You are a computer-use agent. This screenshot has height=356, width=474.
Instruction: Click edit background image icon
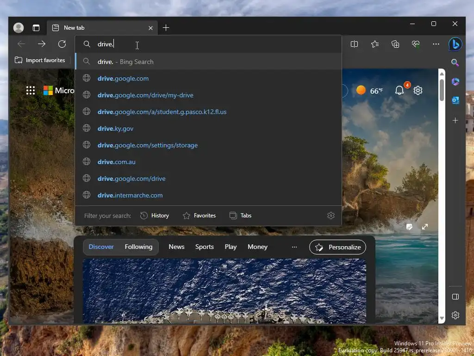pyautogui.click(x=409, y=227)
